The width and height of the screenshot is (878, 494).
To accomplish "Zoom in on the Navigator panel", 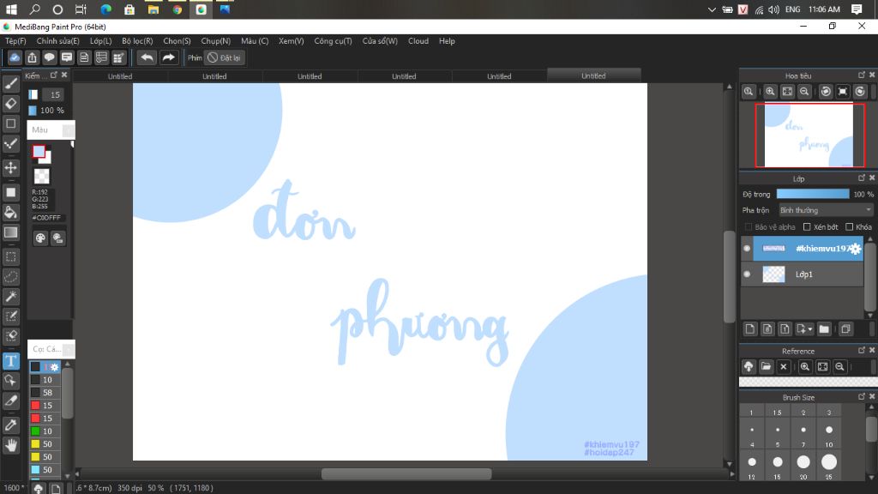I will coord(770,92).
